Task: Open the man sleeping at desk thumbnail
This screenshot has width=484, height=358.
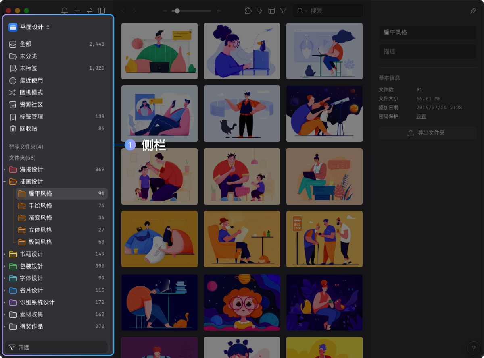Action: pyautogui.click(x=159, y=302)
